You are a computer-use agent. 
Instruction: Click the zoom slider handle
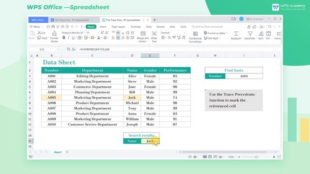pyautogui.click(x=257, y=157)
